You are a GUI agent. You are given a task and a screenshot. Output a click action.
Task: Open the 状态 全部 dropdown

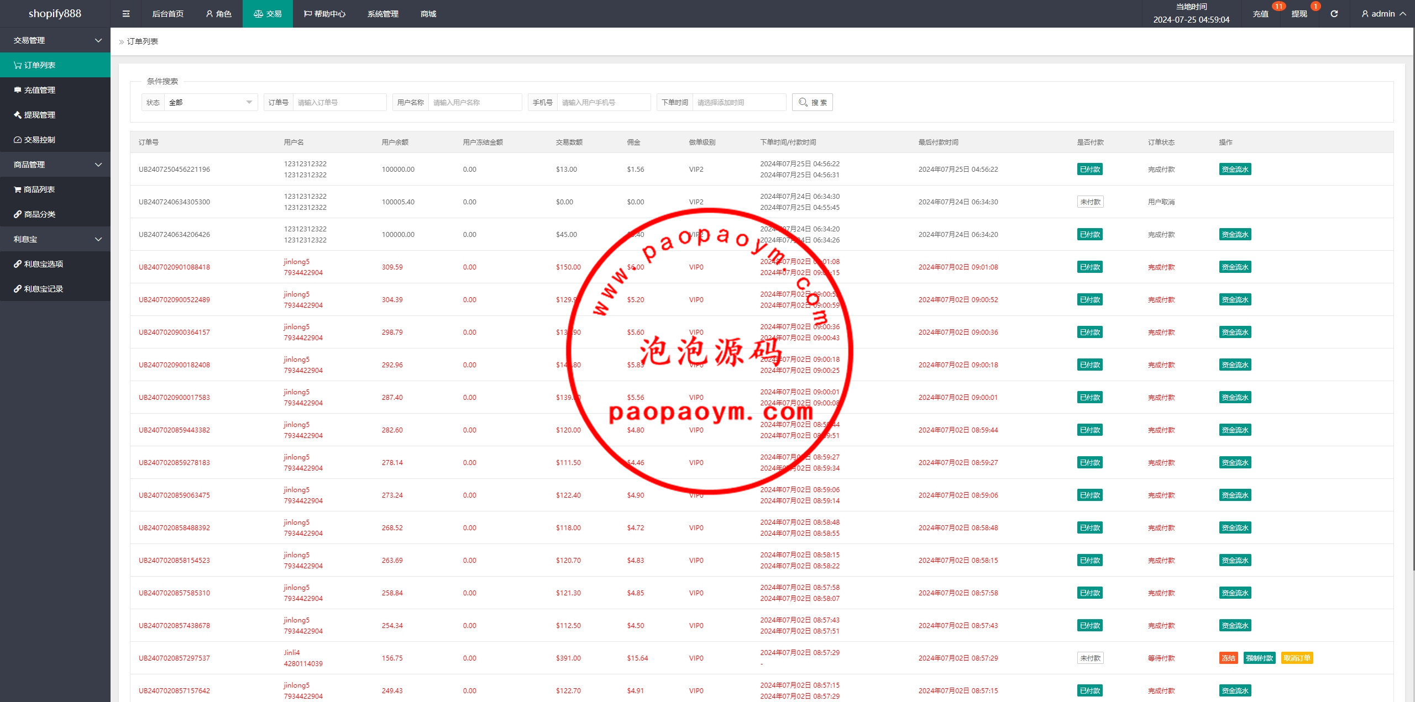coord(210,102)
